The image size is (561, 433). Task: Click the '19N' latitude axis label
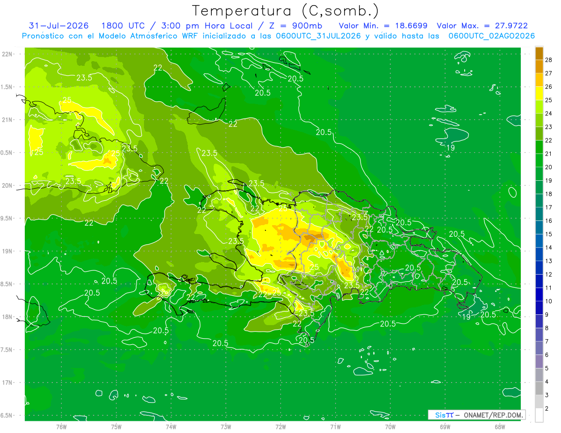7,251
